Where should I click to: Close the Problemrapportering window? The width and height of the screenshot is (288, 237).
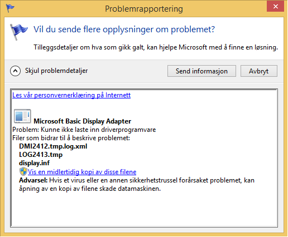pos(275,7)
